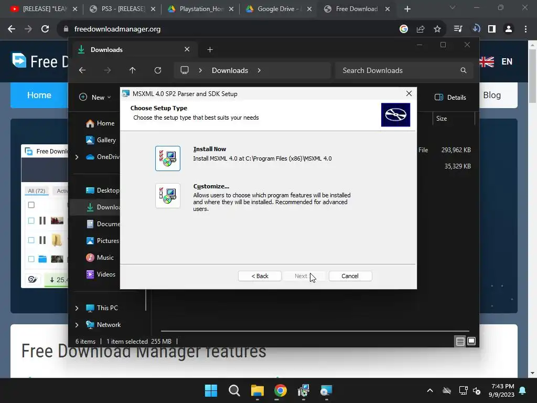Open Windows Start menu
Viewport: 537px width, 403px height.
(x=211, y=390)
